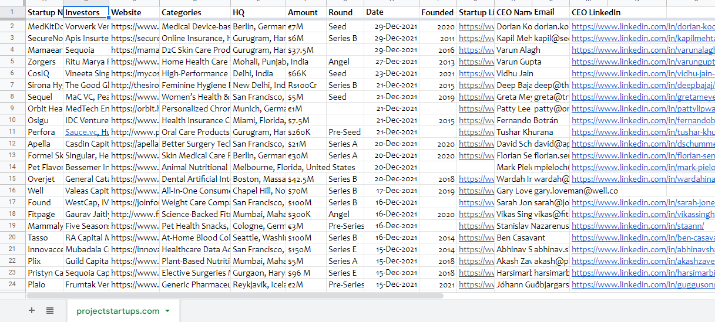Select the MedKitDoc startup cell

[x=45, y=26]
